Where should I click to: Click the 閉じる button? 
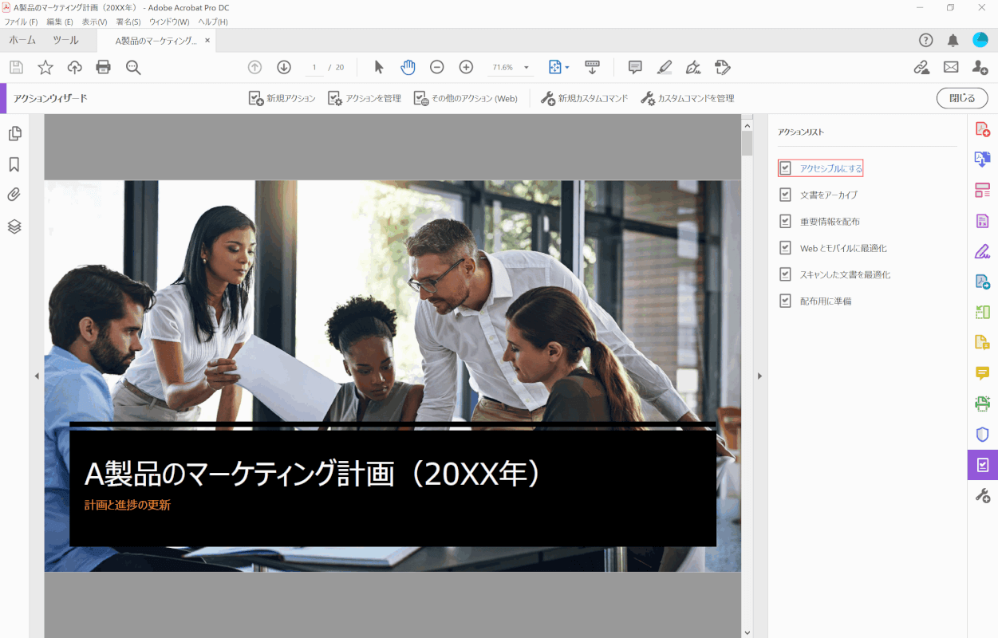961,98
